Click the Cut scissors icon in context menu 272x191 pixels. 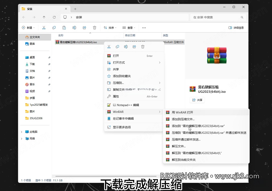coord(109,47)
